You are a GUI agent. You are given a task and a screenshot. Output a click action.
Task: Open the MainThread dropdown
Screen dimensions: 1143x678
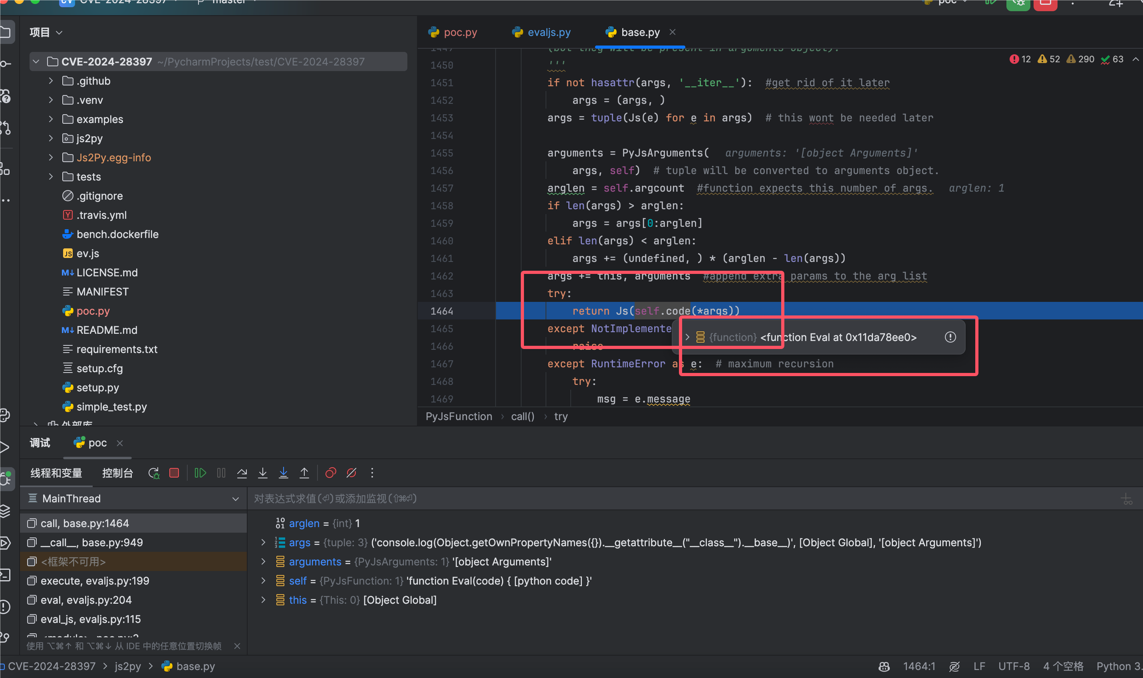point(235,499)
